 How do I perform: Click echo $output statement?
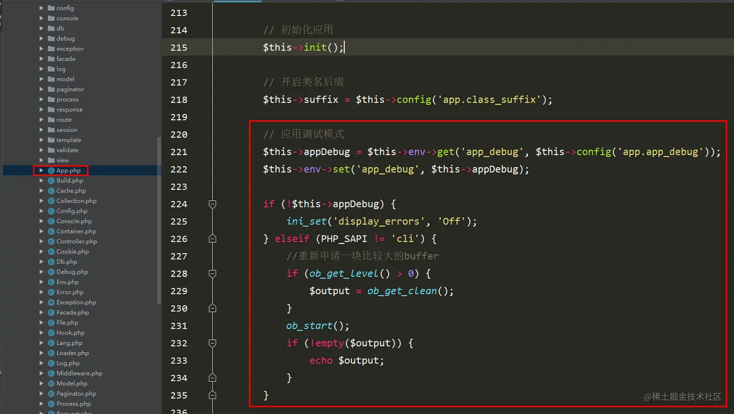point(347,361)
